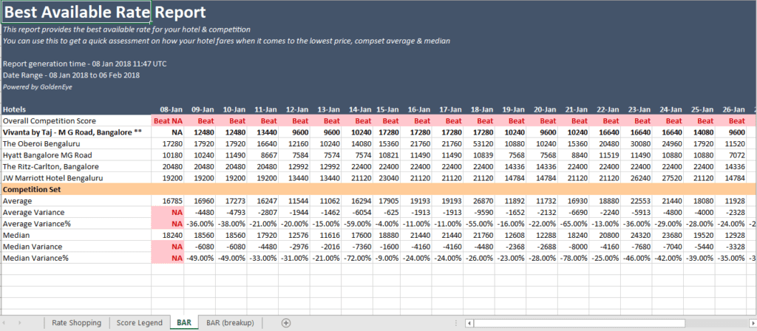
Task: Click the Vivanta by Taj hotel name cell
Action: point(74,132)
